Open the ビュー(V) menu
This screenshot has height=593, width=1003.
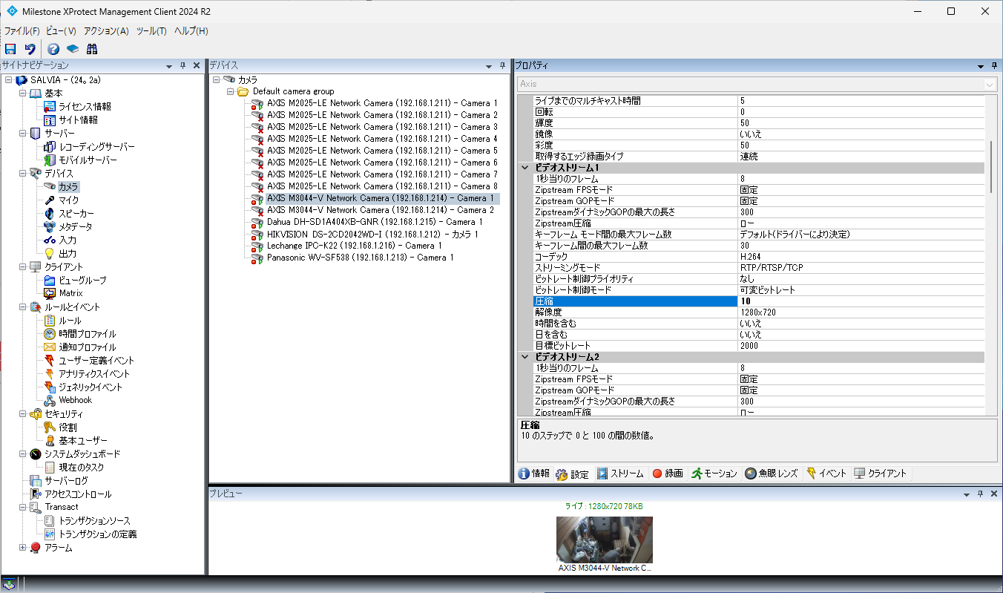(61, 31)
